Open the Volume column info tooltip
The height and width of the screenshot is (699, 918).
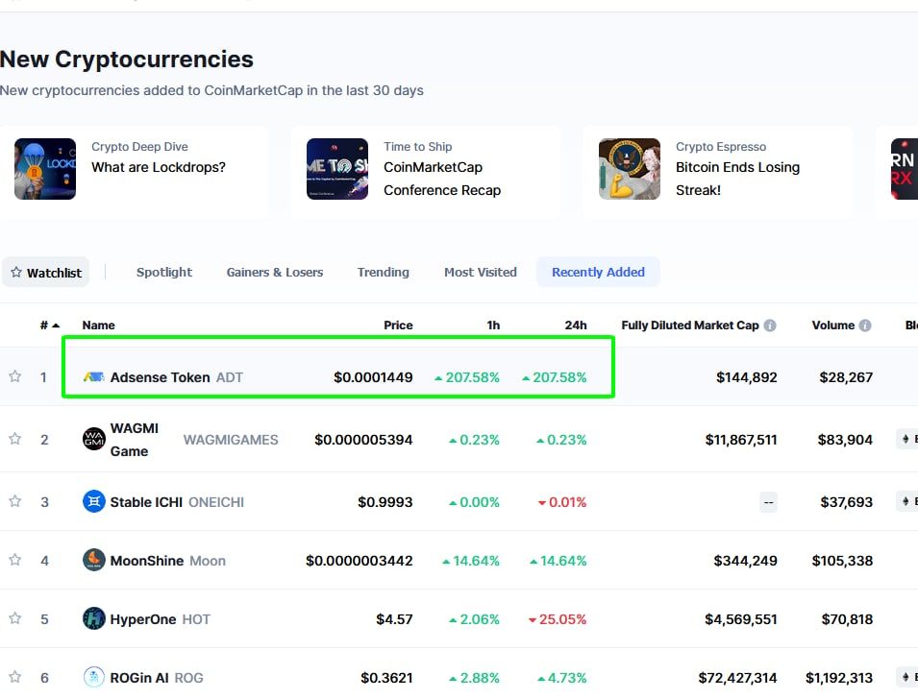(863, 325)
